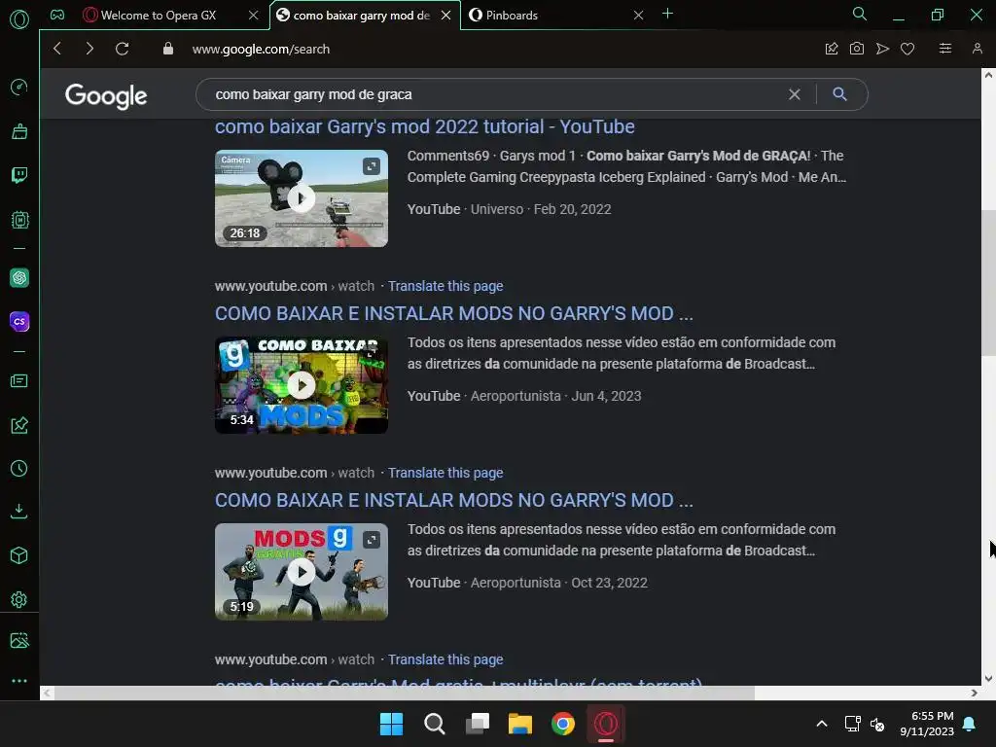Screen dimensions: 996x747
Task: Click the site security lock icon
Action: coord(167,49)
